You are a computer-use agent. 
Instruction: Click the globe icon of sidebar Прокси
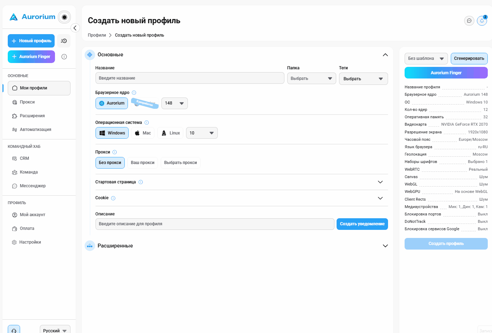click(x=14, y=102)
